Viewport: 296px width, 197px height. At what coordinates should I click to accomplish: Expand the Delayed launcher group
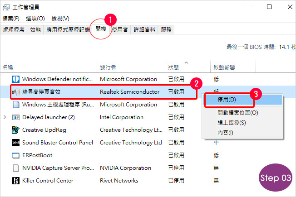point(5,117)
